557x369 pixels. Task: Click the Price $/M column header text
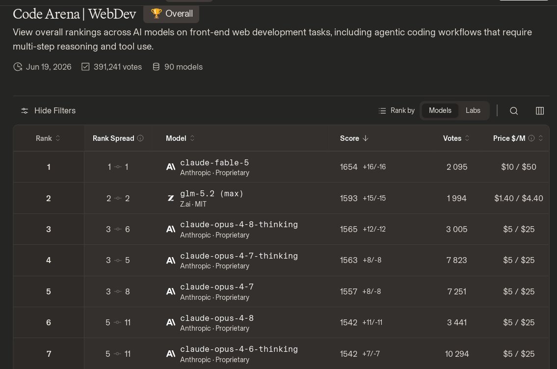click(509, 138)
